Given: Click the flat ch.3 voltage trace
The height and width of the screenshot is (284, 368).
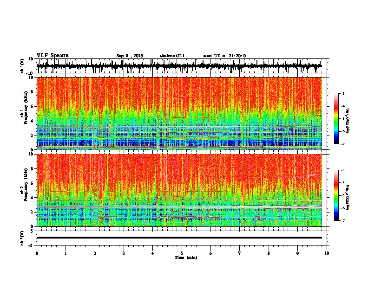Looking at the screenshot, I should pyautogui.click(x=179, y=238).
